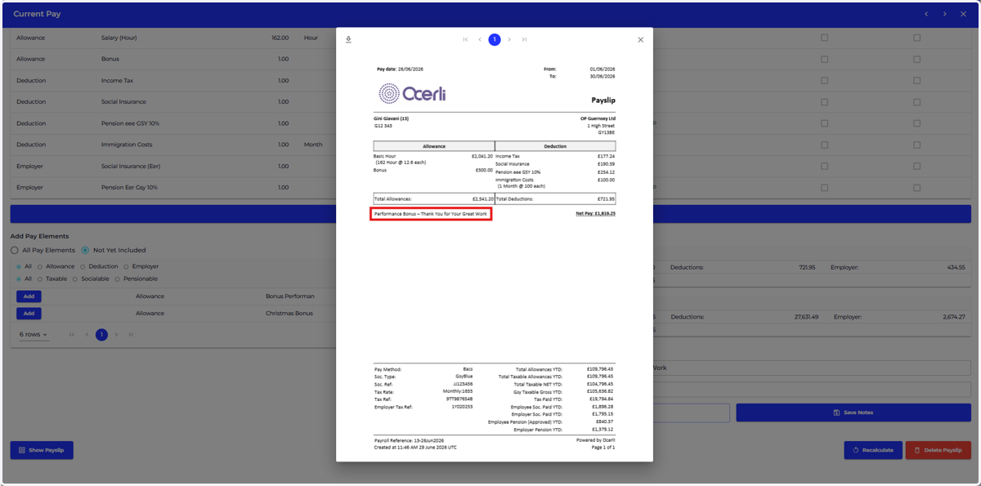Jump to last page in payslip viewer

pyautogui.click(x=524, y=39)
